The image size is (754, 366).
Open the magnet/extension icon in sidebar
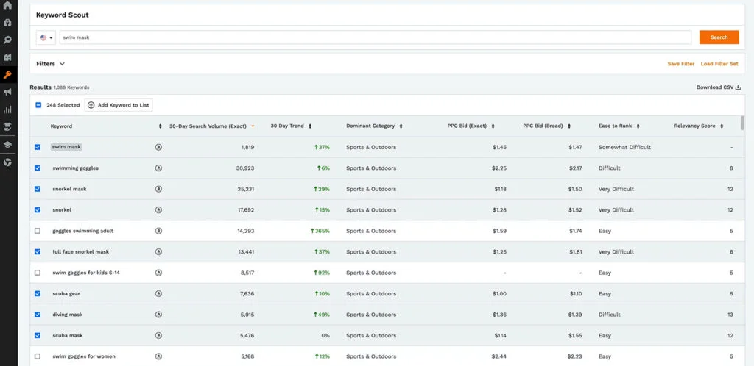click(7, 23)
